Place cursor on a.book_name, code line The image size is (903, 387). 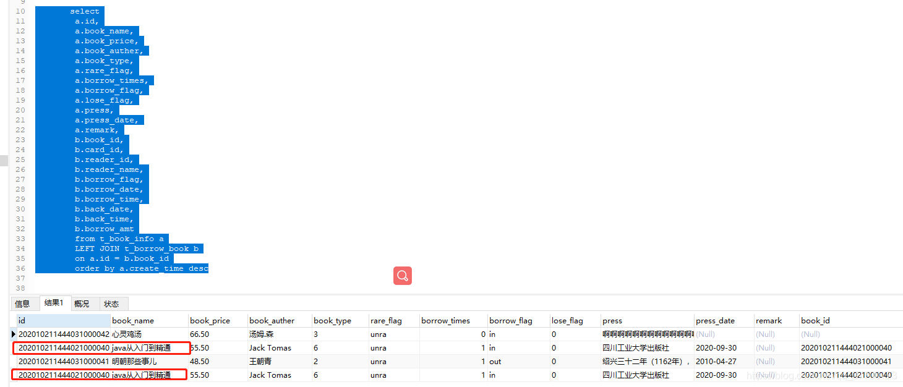[105, 31]
